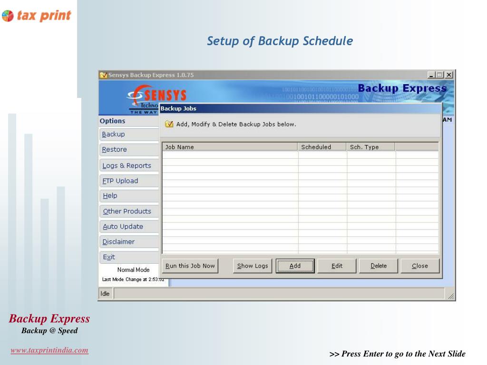Click the Sensys Technologies logo
This screenshot has height=365, width=487.
157,99
